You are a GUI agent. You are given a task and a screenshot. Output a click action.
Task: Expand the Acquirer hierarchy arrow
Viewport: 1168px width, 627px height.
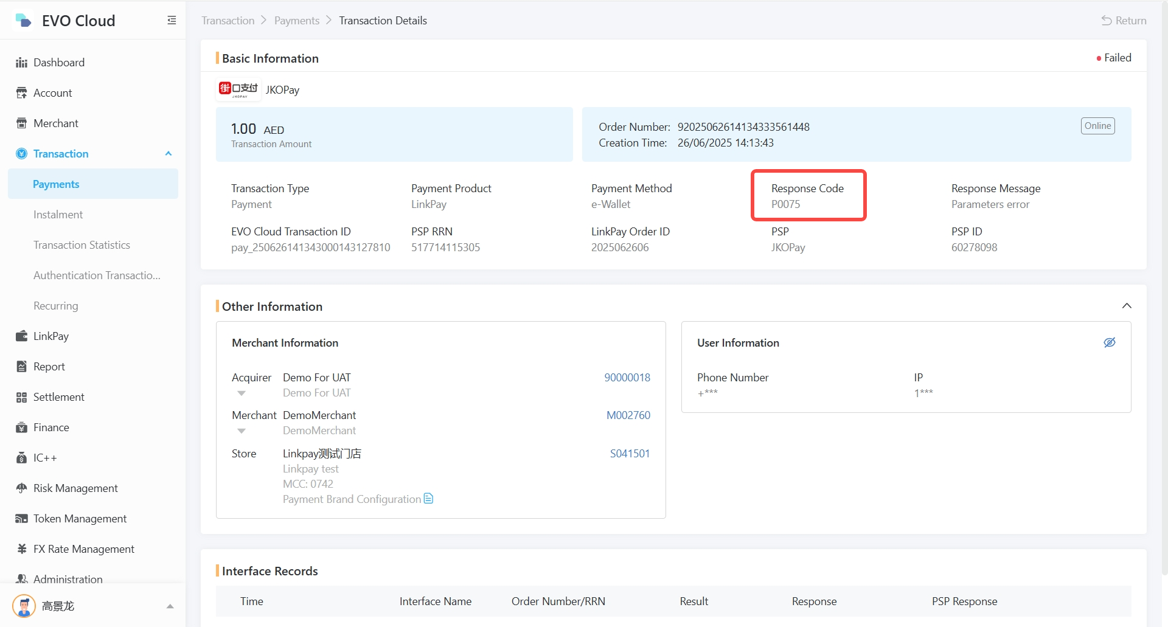pyautogui.click(x=242, y=393)
